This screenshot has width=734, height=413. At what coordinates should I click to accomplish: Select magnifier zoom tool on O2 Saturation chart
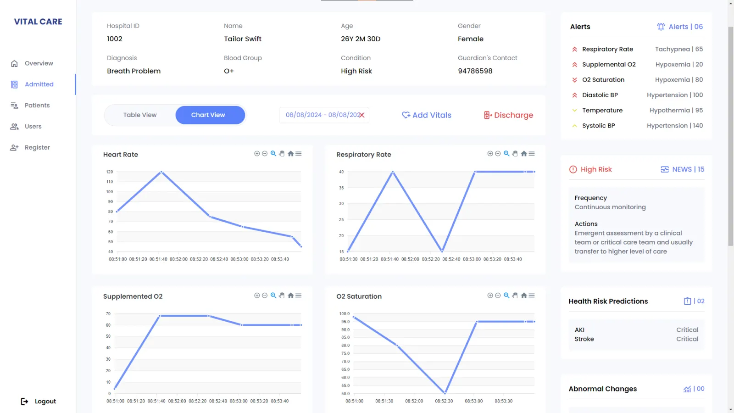pos(506,296)
